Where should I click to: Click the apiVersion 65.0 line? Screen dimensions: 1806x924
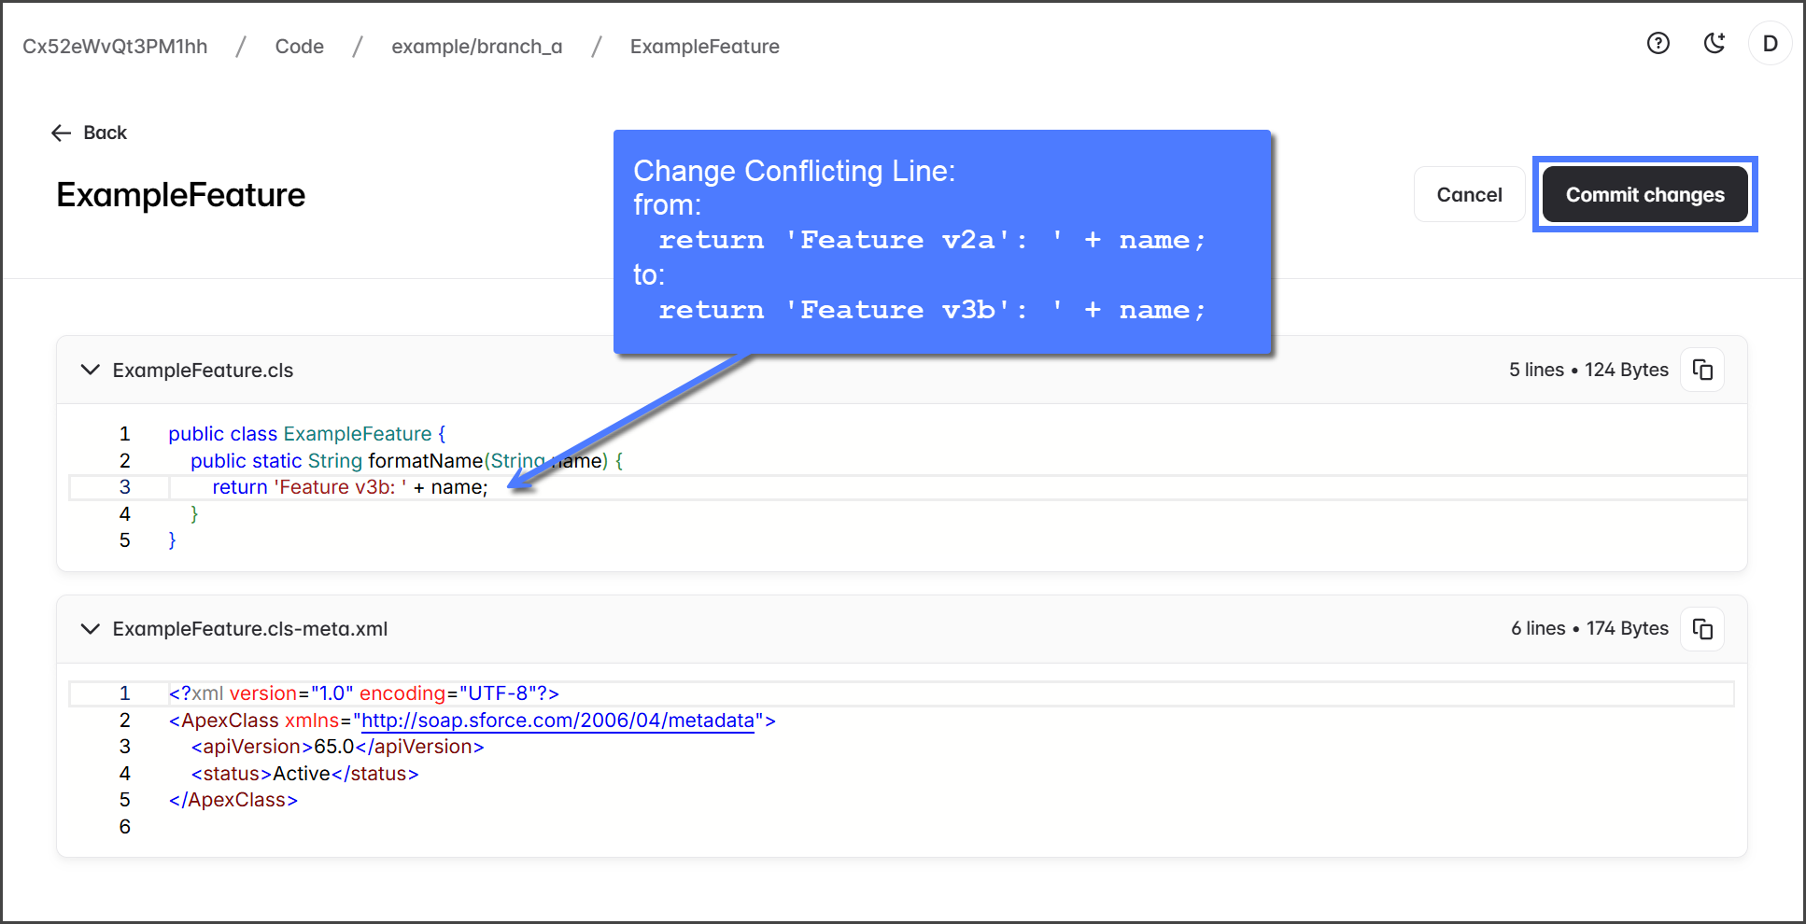pos(338,747)
